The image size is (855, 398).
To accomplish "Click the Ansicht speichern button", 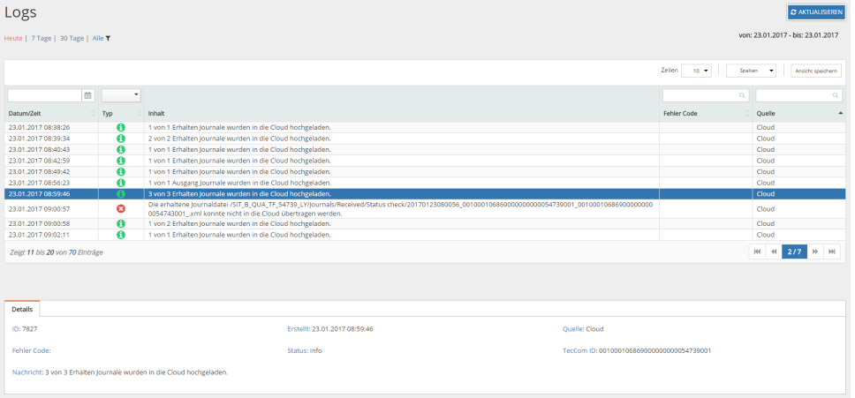I will point(816,71).
